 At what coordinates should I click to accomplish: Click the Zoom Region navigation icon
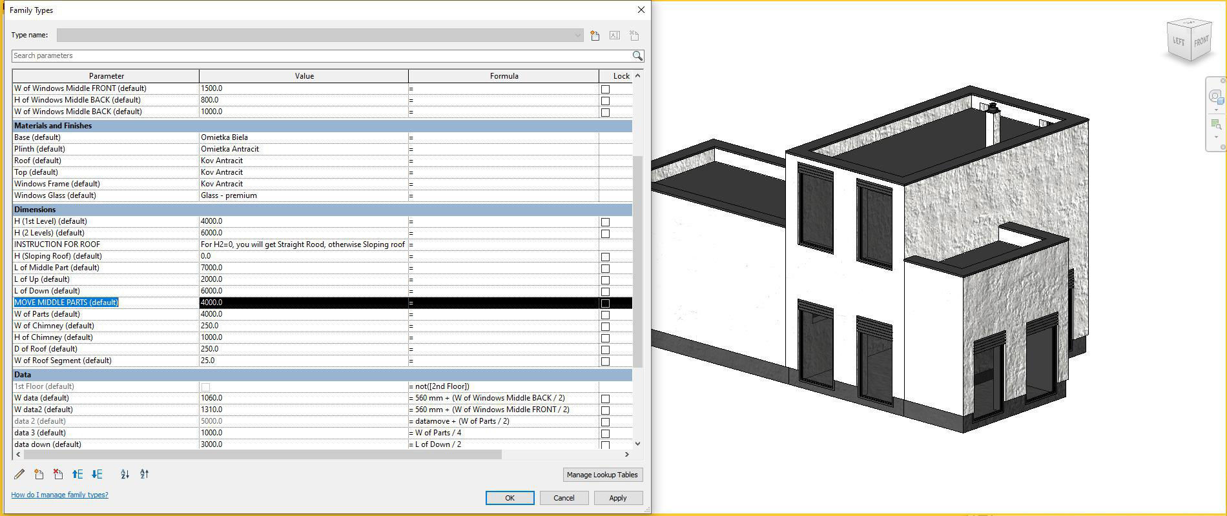pyautogui.click(x=1215, y=124)
